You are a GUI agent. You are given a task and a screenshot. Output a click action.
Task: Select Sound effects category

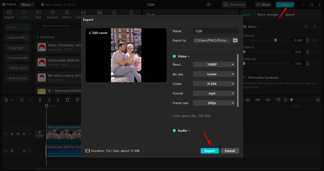coord(17,37)
